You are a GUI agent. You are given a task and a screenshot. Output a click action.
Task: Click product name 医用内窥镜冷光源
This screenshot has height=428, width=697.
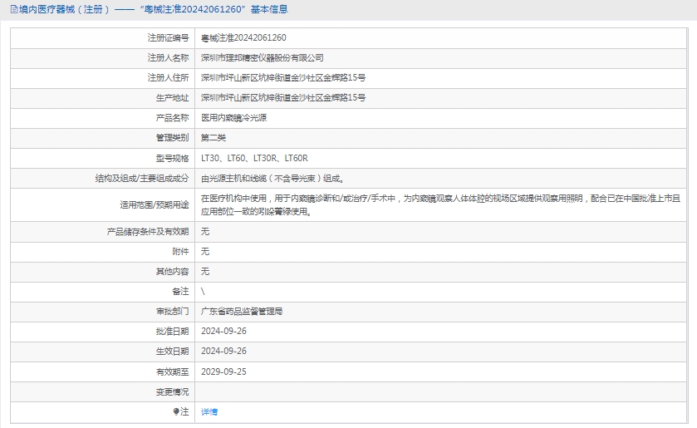(x=233, y=117)
